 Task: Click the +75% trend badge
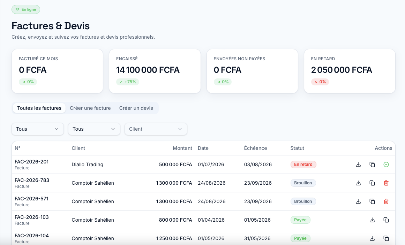(x=128, y=82)
